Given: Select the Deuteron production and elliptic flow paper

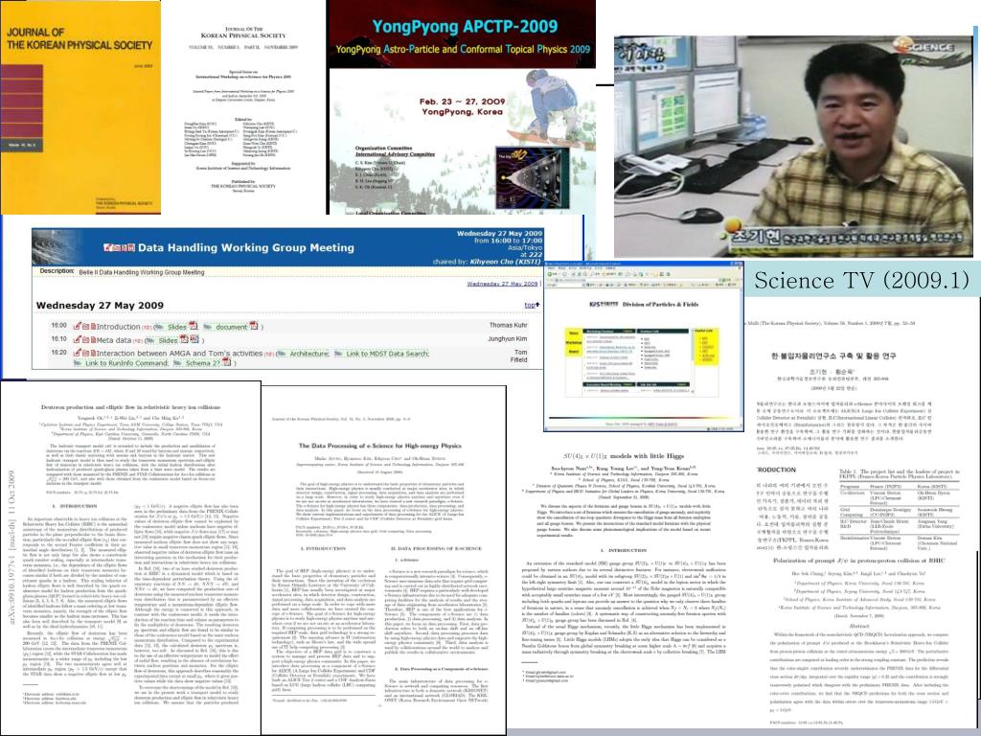Looking at the screenshot, I should coord(130,559).
